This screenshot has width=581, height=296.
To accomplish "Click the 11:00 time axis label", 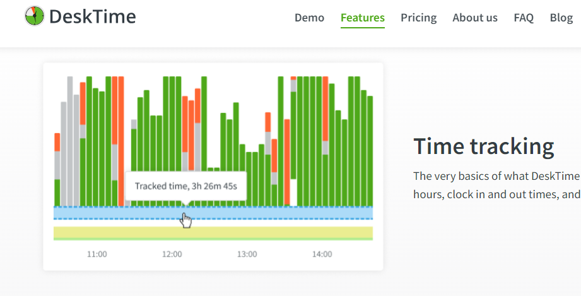I will 97,254.
